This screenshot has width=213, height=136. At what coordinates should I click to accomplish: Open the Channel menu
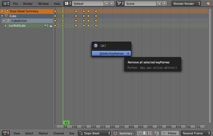(59, 133)
